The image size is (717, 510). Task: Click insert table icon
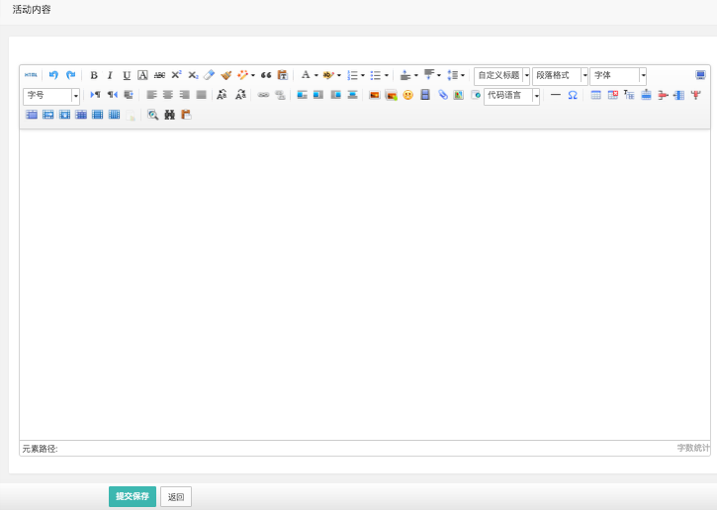pyautogui.click(x=595, y=95)
